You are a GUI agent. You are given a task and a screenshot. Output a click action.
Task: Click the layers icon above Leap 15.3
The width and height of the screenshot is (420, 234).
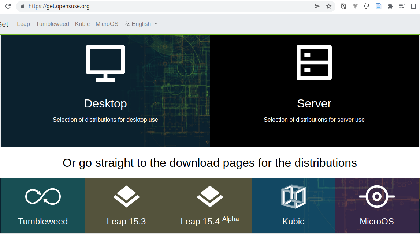tap(126, 197)
